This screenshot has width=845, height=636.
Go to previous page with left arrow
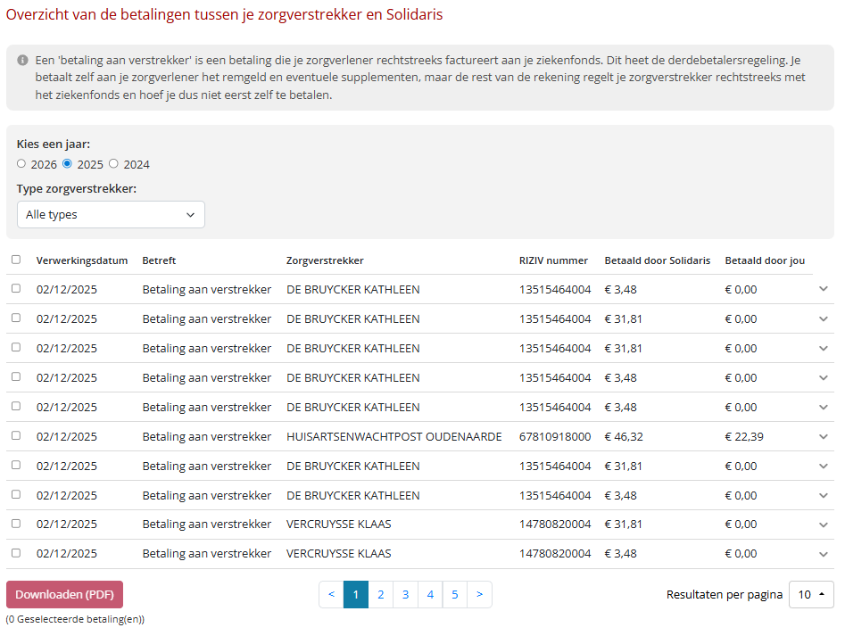coord(331,594)
